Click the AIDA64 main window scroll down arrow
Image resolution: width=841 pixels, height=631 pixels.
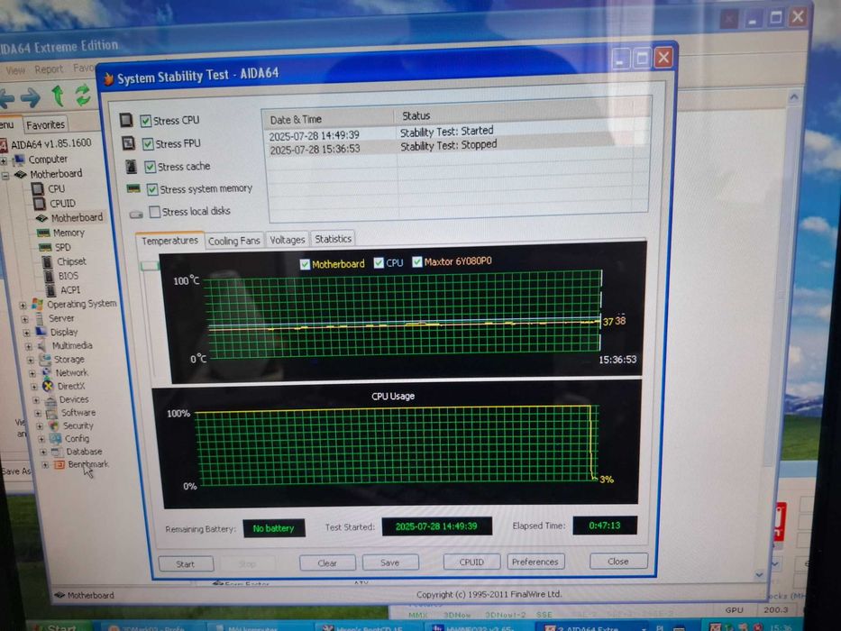[x=760, y=575]
